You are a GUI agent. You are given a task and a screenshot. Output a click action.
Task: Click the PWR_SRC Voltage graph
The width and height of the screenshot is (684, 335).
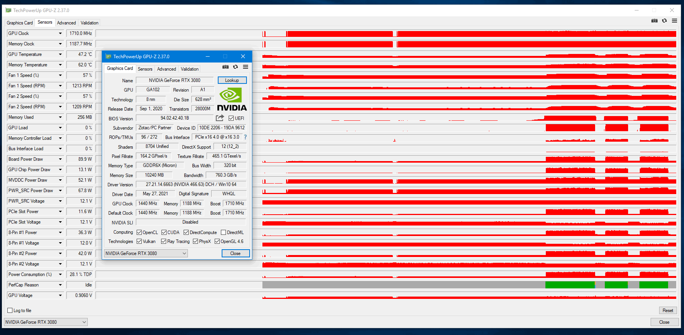[386, 201]
